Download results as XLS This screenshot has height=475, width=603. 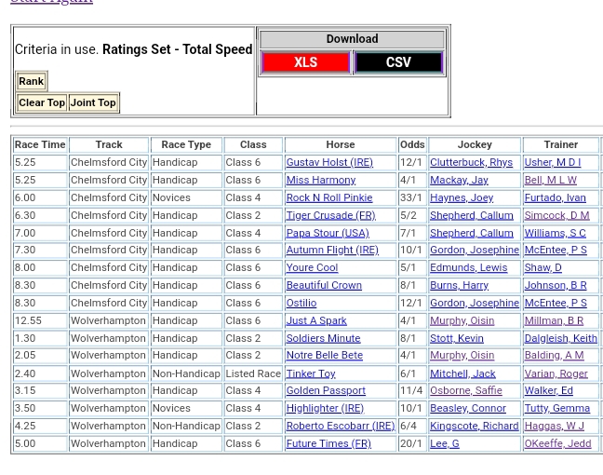pyautogui.click(x=305, y=62)
